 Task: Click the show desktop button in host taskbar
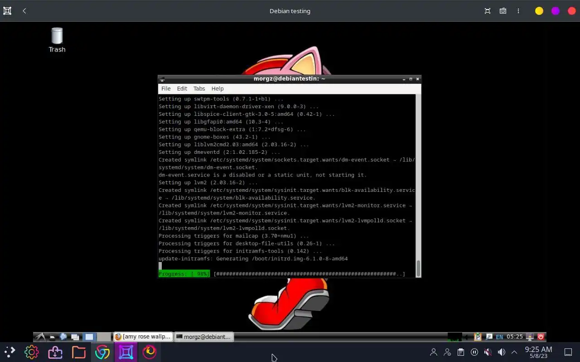[568, 352]
